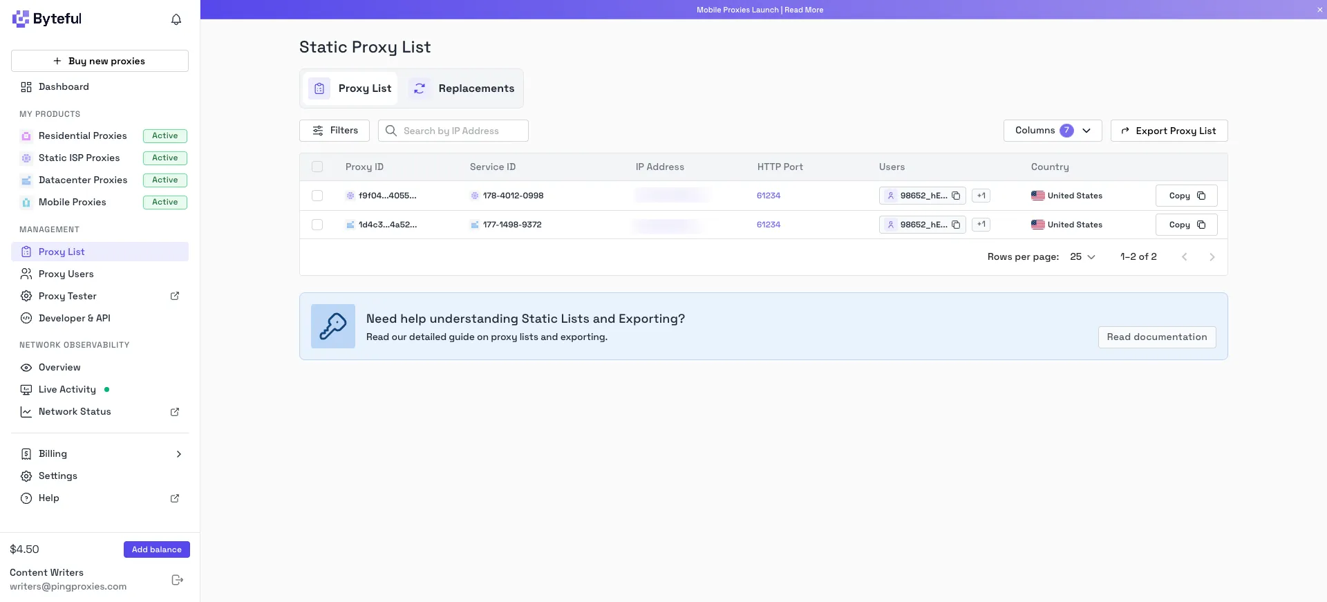Select the 1d4c3...4a52 proxy row checkbox
The height and width of the screenshot is (602, 1327).
(x=317, y=225)
